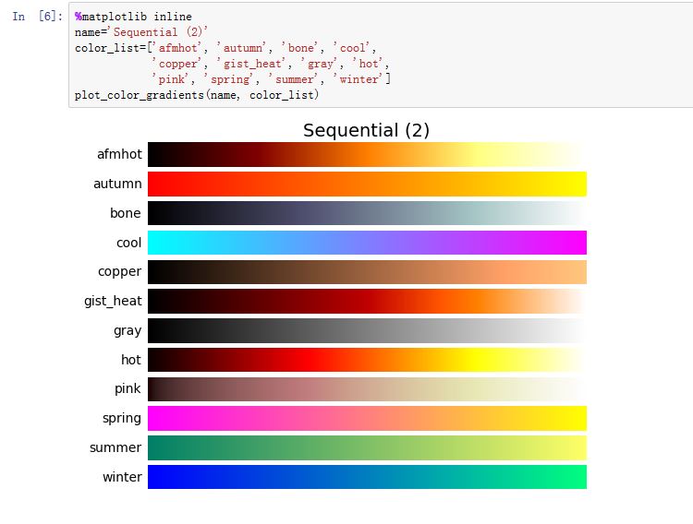Click the winter blue-green gradient bar
This screenshot has width=693, height=524.
coord(367,477)
